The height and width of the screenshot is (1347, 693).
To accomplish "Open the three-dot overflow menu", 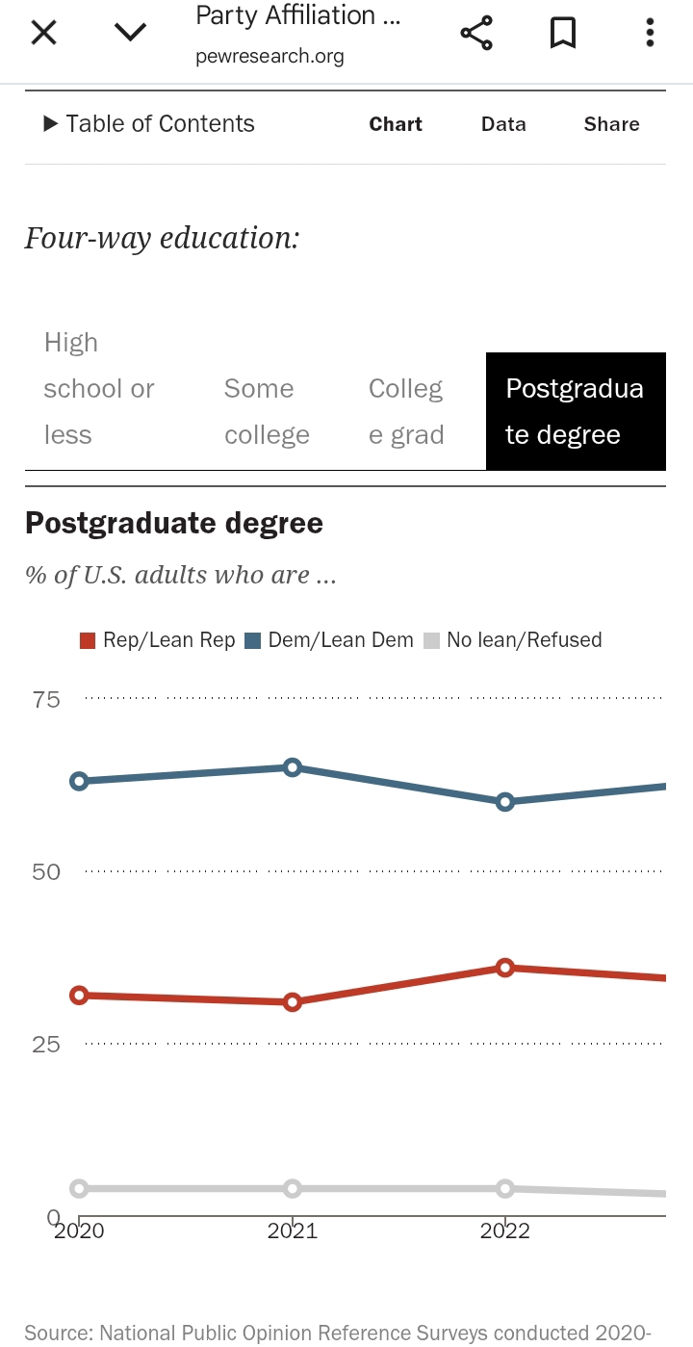I will (650, 34).
